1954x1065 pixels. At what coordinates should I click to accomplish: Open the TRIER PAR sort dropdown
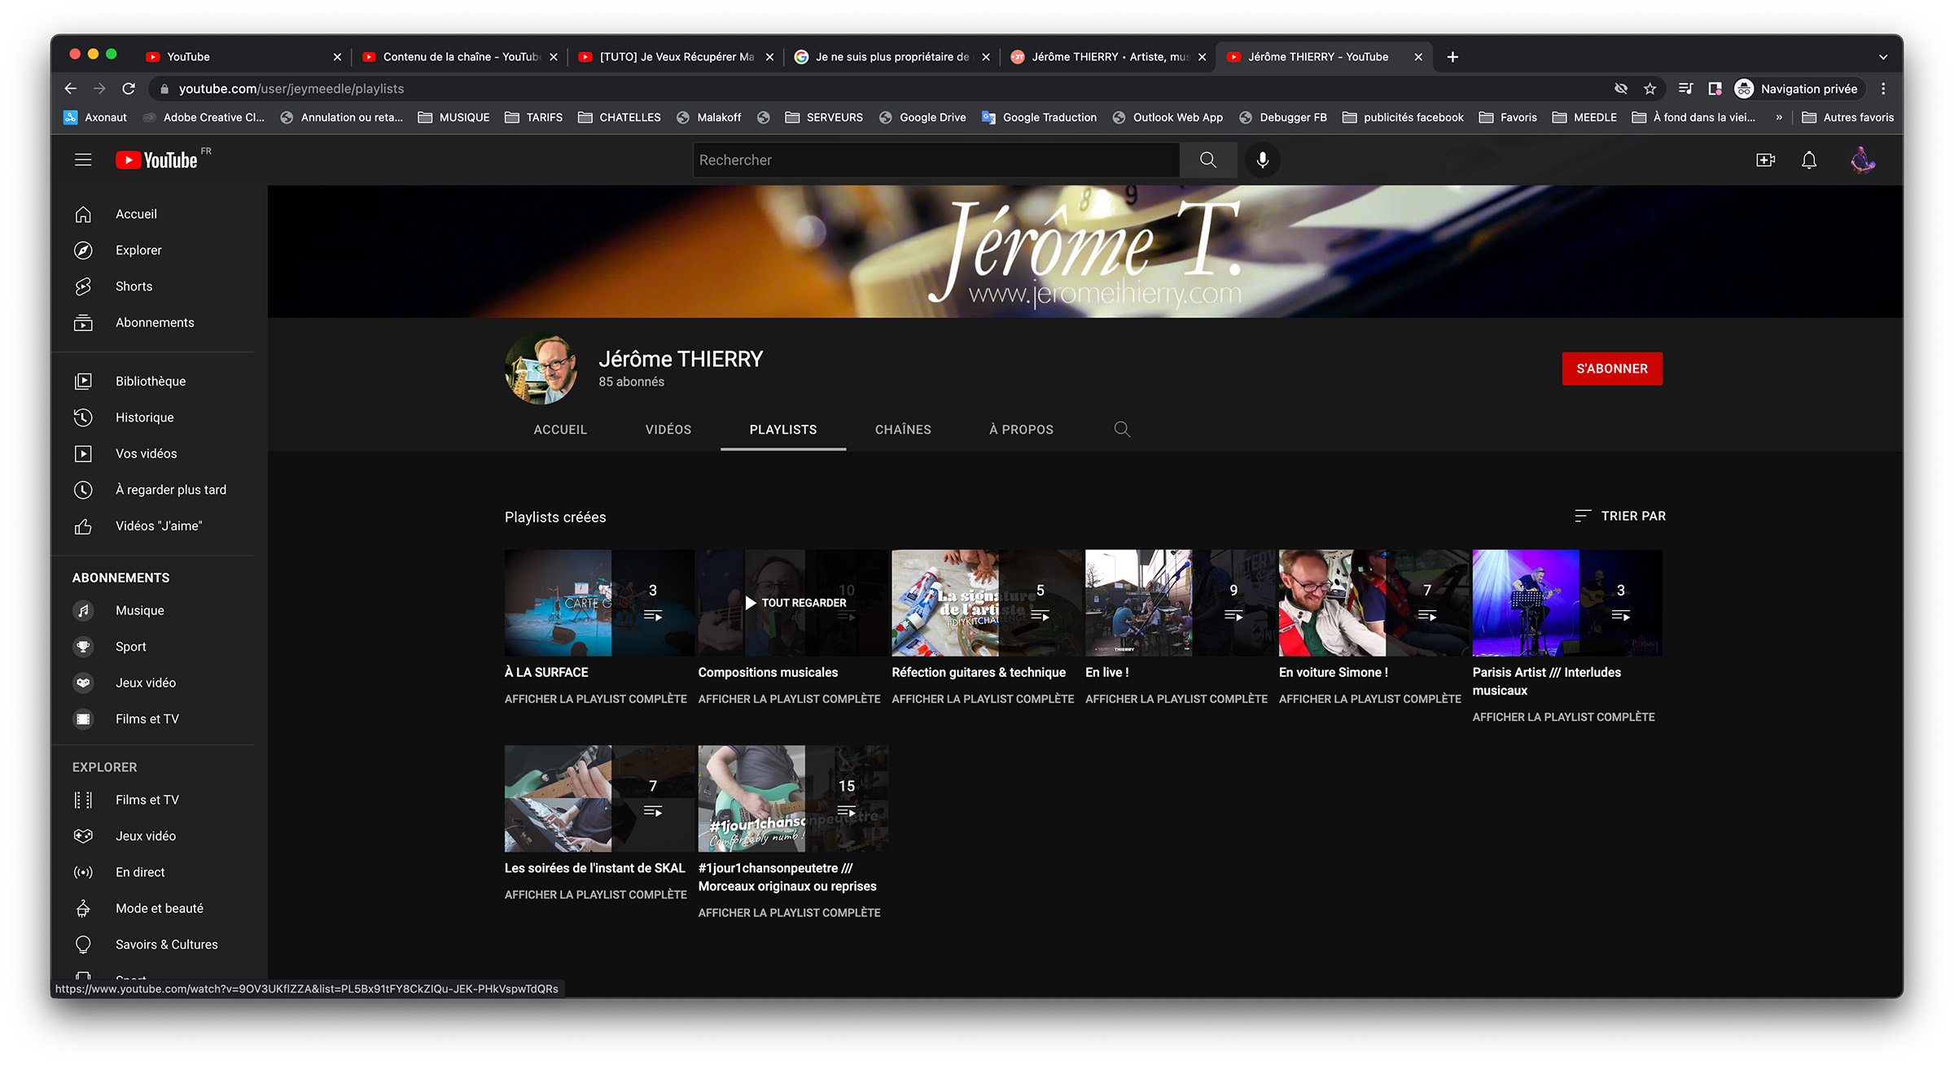[1619, 516]
